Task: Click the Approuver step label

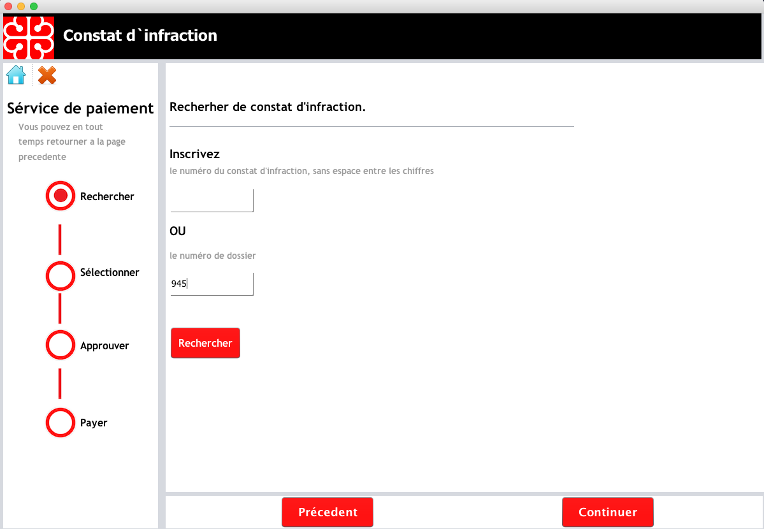Action: click(105, 345)
